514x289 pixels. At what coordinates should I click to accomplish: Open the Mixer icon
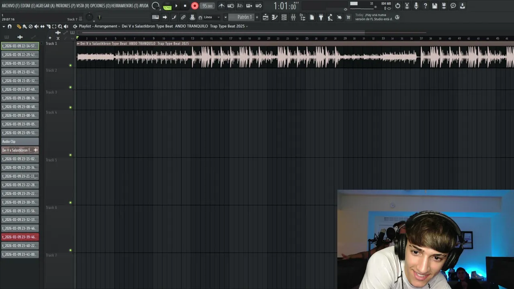[x=293, y=17]
